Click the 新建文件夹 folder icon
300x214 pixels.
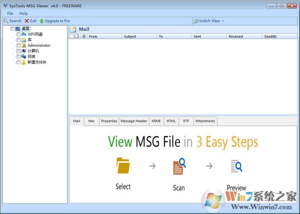coord(23,62)
